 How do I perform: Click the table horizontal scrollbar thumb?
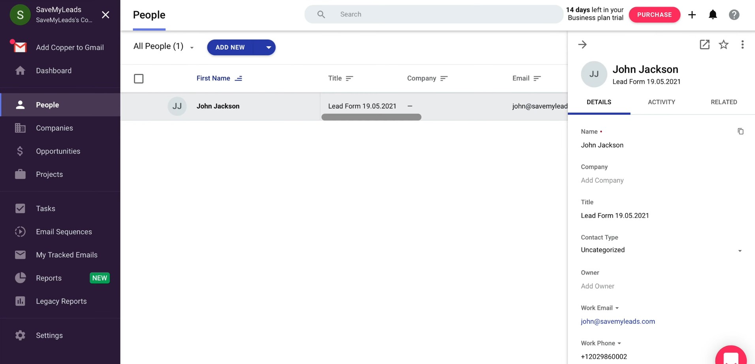coord(371,117)
